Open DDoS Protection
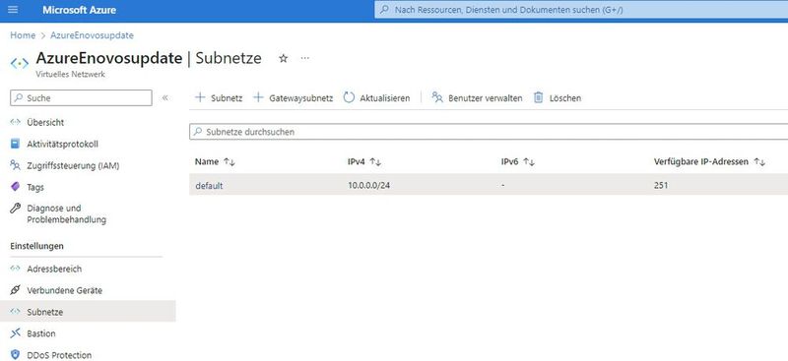788x361 pixels. [59, 355]
